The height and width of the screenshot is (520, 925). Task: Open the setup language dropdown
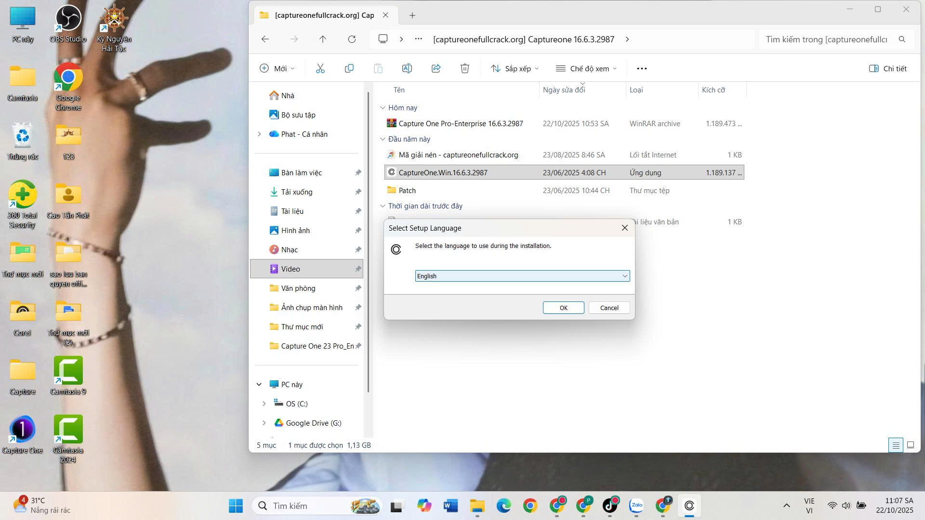624,276
